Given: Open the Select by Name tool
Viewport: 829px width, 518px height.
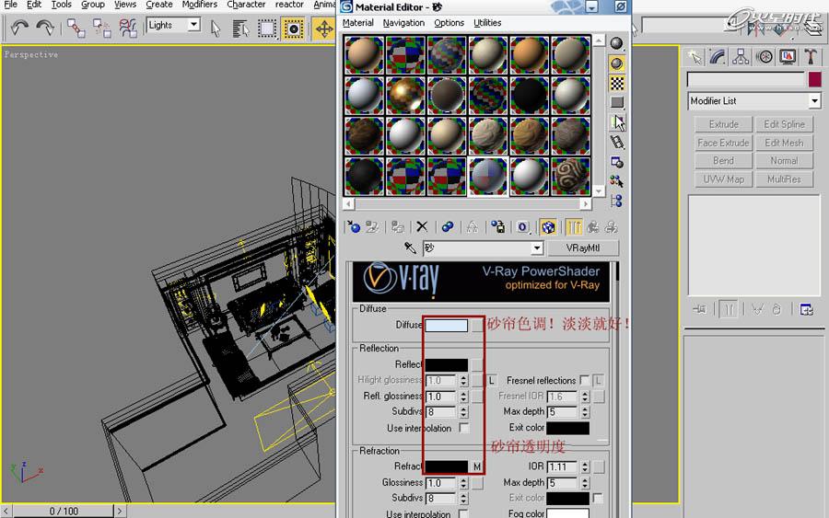Looking at the screenshot, I should pyautogui.click(x=241, y=29).
